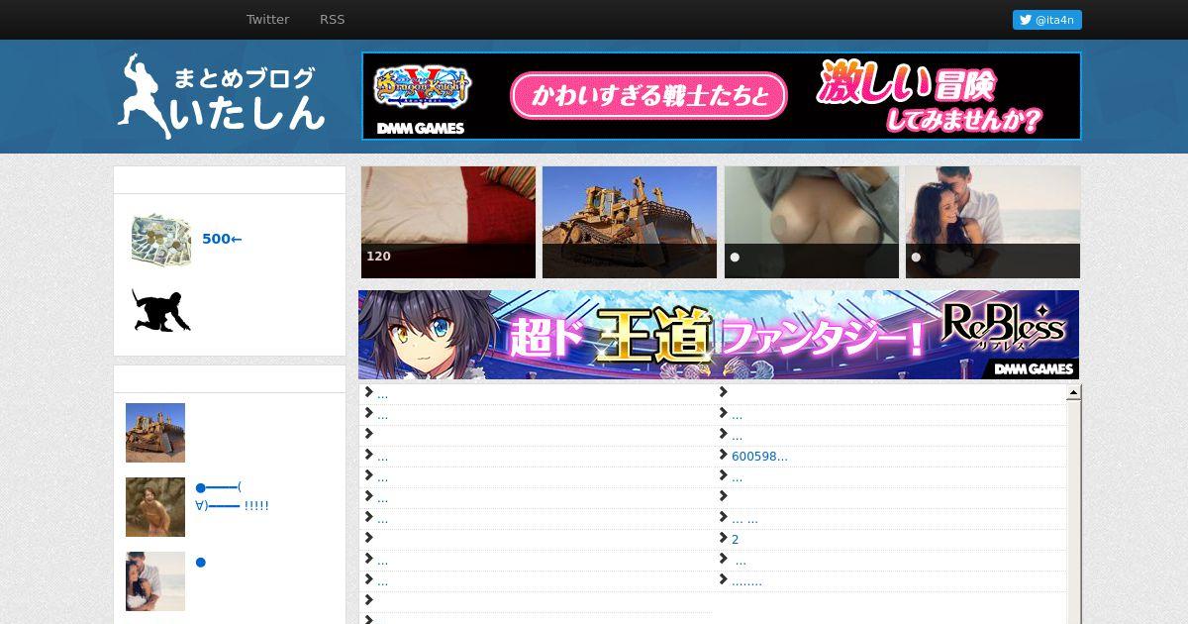Click the chevron beside the 2 entry
Screen dimensions: 1188x624
point(723,539)
